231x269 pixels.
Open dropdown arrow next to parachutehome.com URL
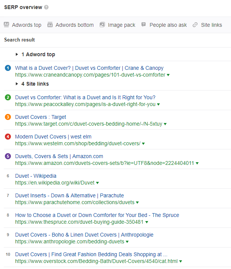(137, 203)
